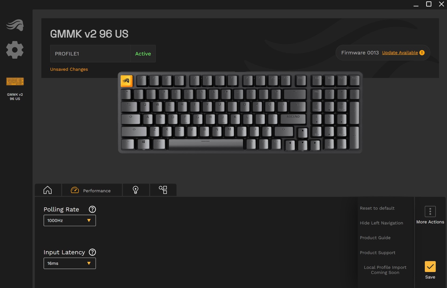Click the Save checkmark button
The image size is (447, 288).
[x=430, y=266]
